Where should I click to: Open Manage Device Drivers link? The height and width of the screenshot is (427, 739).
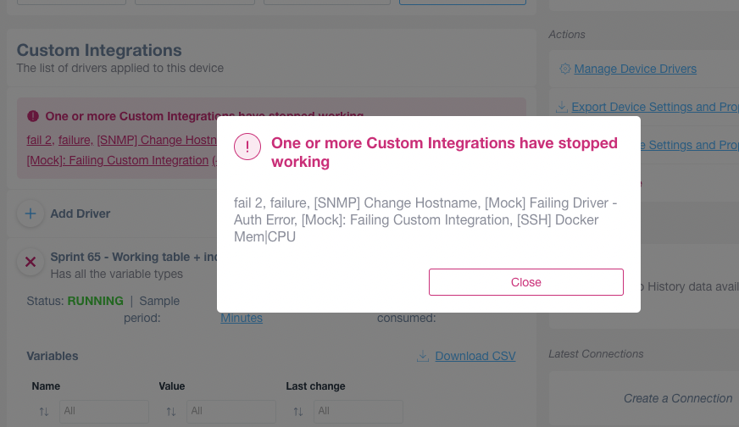click(635, 69)
